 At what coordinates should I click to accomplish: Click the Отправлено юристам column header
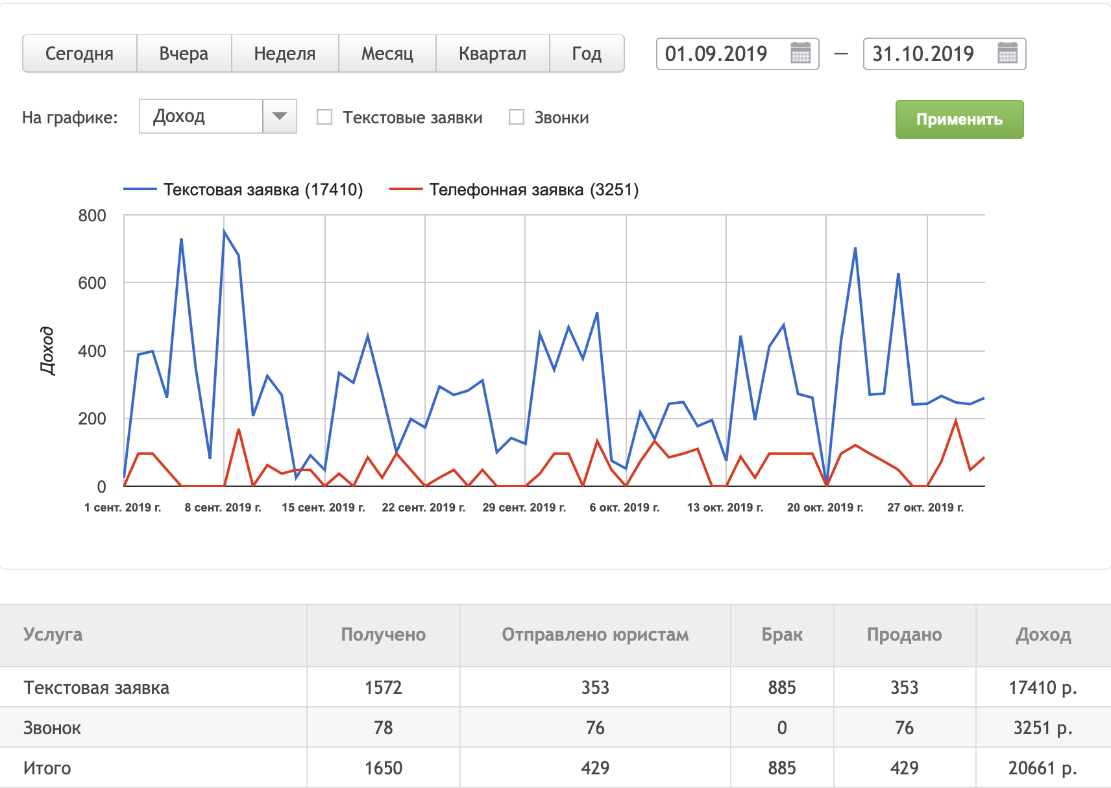pos(595,635)
